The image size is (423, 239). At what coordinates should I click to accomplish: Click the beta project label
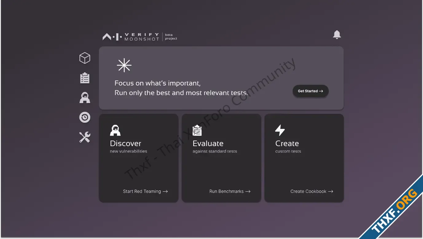(171, 37)
